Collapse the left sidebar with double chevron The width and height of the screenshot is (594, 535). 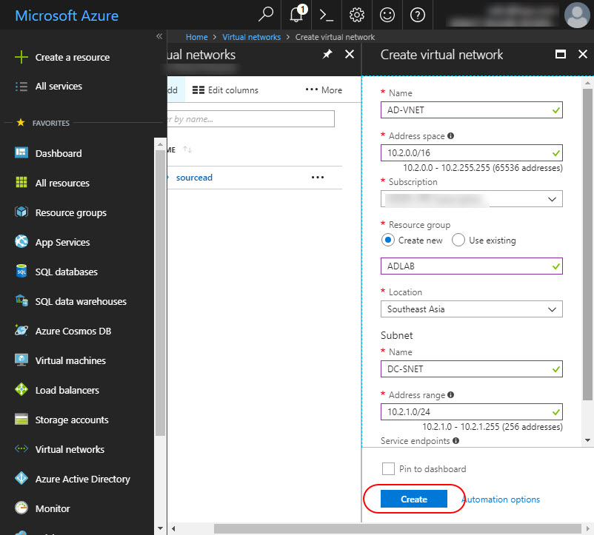pos(159,36)
